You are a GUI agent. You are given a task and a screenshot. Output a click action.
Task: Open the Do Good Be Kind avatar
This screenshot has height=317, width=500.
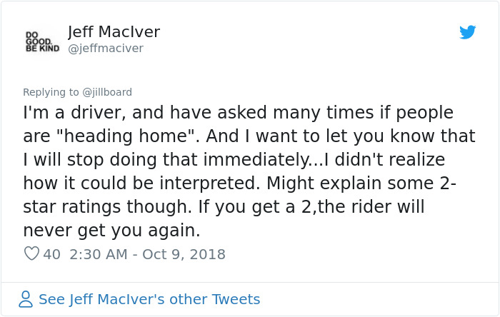click(x=41, y=40)
